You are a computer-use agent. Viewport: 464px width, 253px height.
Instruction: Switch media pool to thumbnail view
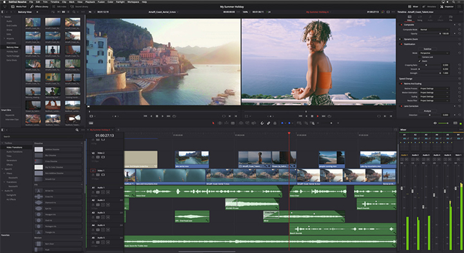tap(63, 12)
